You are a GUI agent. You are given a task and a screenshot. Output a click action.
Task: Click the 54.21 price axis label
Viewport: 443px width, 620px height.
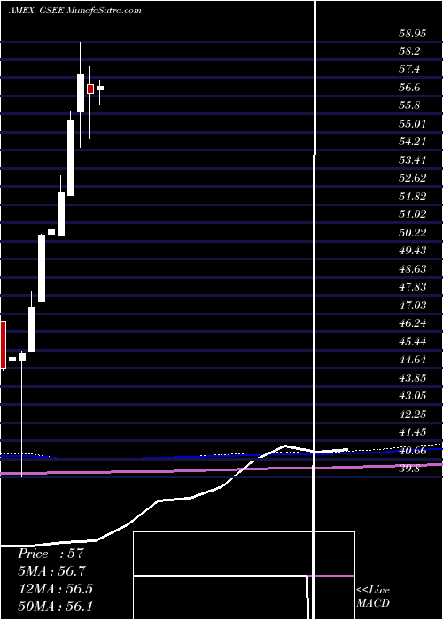click(x=412, y=142)
